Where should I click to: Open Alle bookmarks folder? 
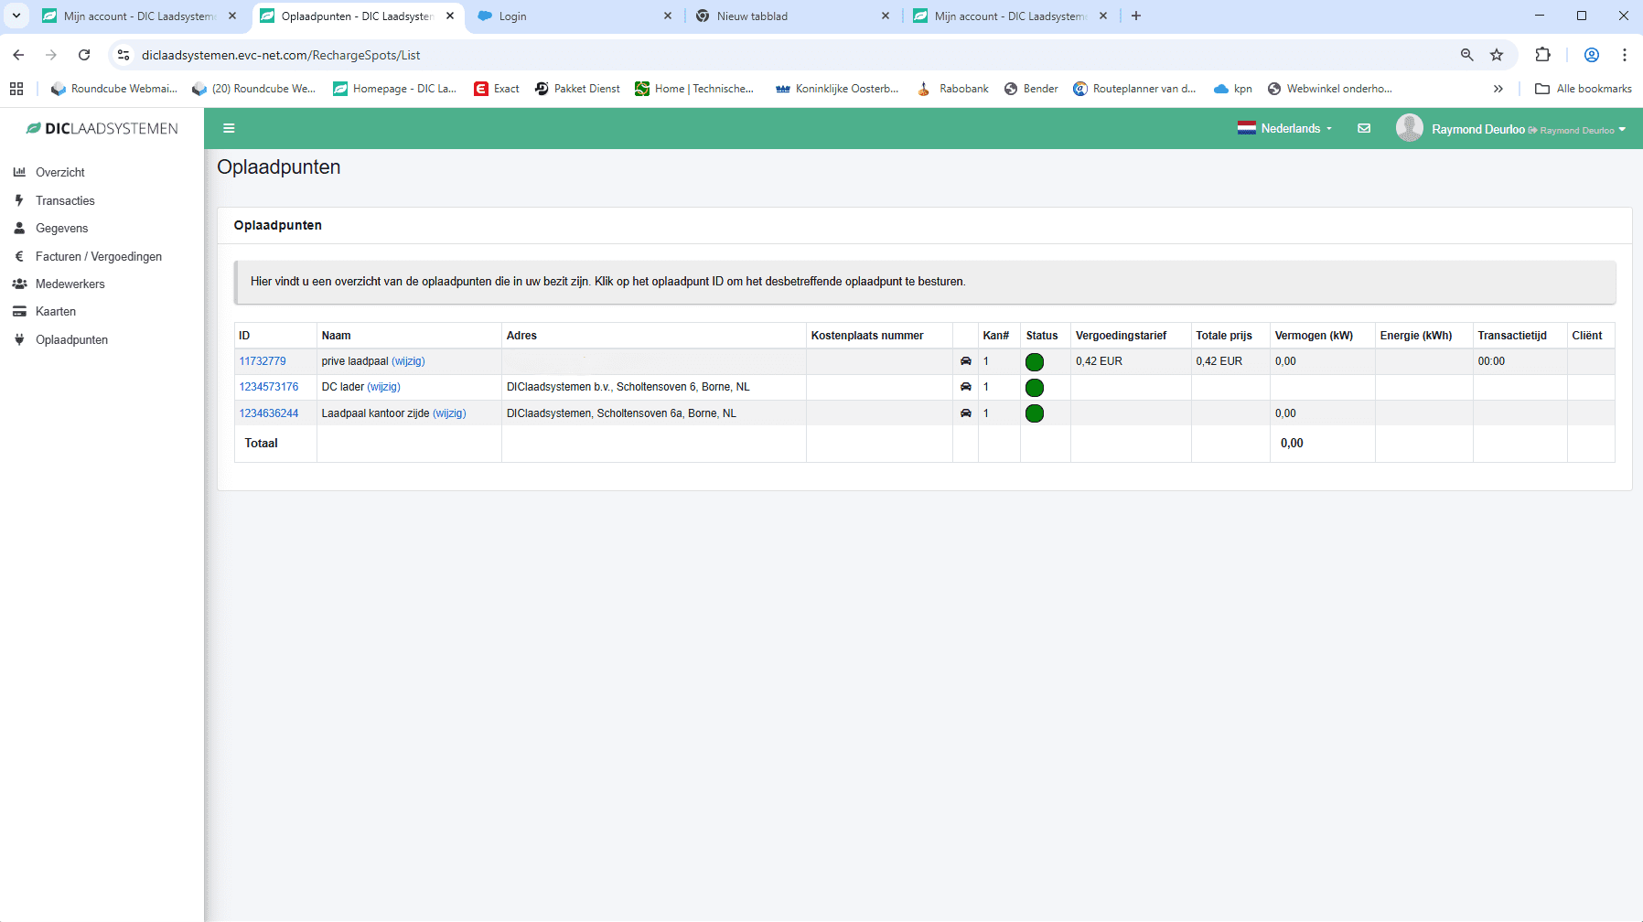1584,89
